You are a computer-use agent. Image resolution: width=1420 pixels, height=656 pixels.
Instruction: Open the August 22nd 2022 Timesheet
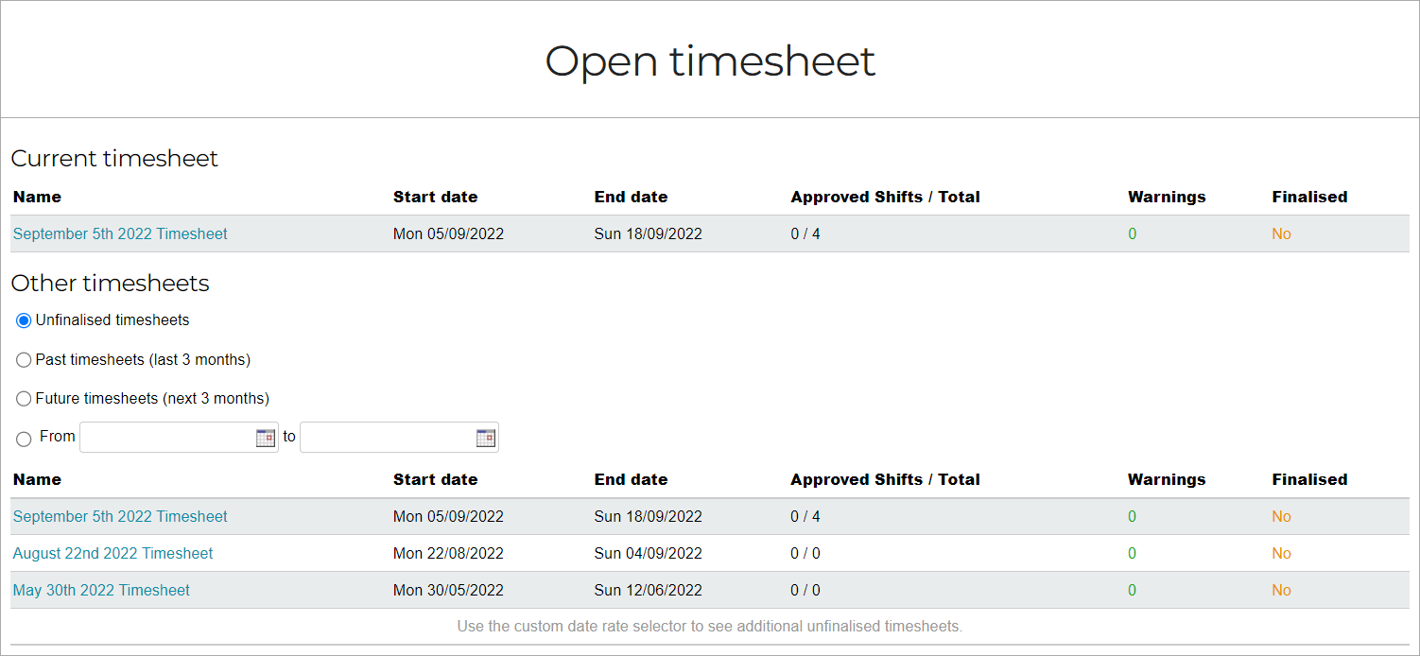[113, 553]
